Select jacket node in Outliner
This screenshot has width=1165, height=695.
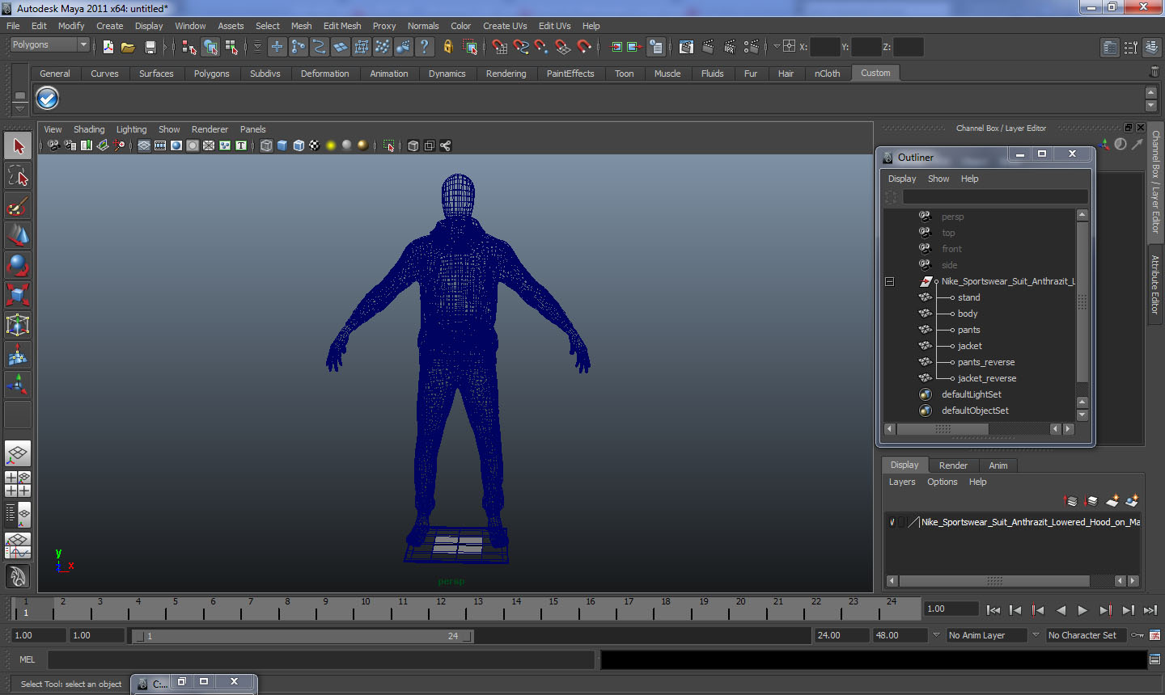coord(969,346)
